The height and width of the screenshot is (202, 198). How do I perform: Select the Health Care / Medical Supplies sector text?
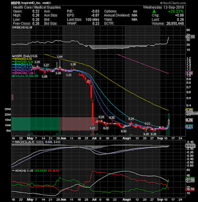(37, 8)
